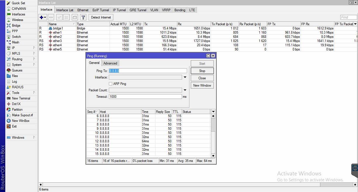Click the Ping To address field
The height and width of the screenshot is (192, 358).
[148, 71]
